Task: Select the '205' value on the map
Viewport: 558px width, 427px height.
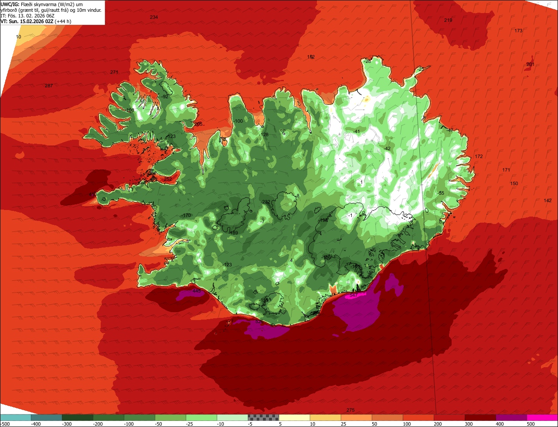Action: (198, 124)
